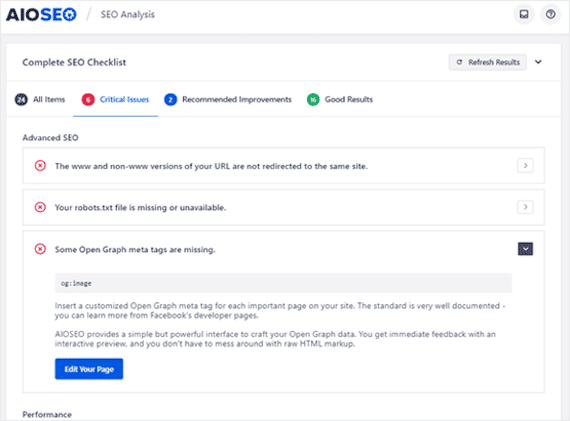Click the help question mark icon
The width and height of the screenshot is (570, 421).
(550, 14)
